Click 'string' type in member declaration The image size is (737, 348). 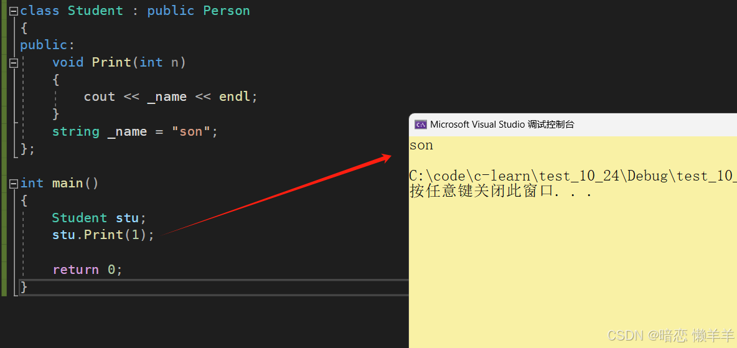(76, 132)
